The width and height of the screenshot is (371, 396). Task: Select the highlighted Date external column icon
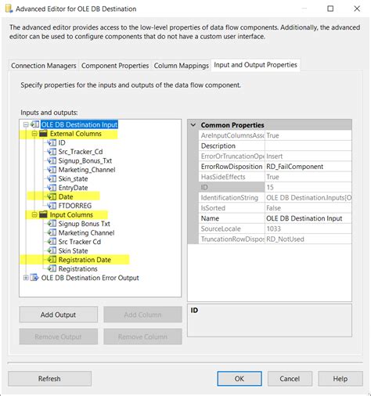52,196
